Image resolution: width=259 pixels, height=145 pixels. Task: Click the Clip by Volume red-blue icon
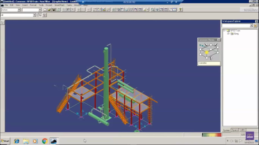[136, 10]
